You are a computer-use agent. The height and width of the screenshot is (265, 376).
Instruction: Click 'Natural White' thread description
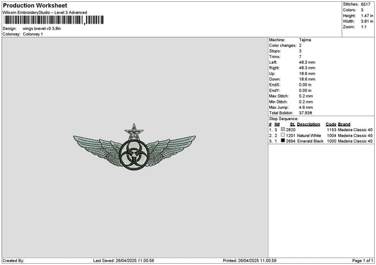[x=309, y=136]
